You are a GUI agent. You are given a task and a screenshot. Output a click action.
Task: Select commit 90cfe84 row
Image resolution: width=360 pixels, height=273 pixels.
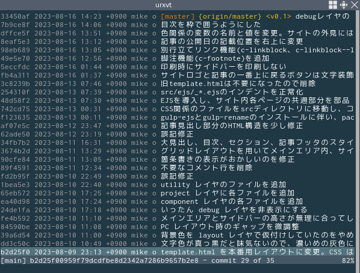coord(178,159)
